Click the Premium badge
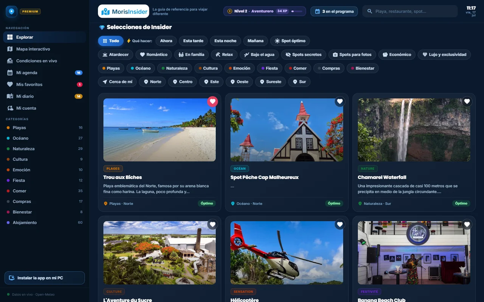This screenshot has width=484, height=302. click(x=30, y=11)
